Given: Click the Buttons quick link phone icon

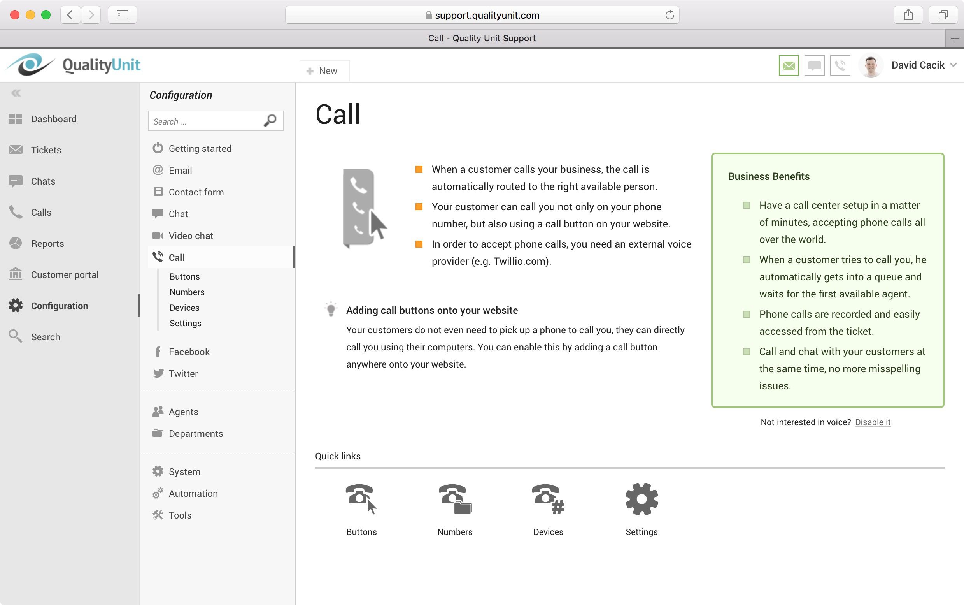Looking at the screenshot, I should pyautogui.click(x=361, y=499).
